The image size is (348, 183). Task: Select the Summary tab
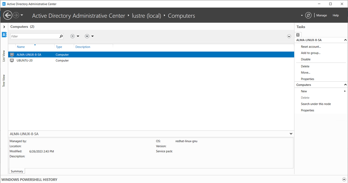(x=17, y=171)
